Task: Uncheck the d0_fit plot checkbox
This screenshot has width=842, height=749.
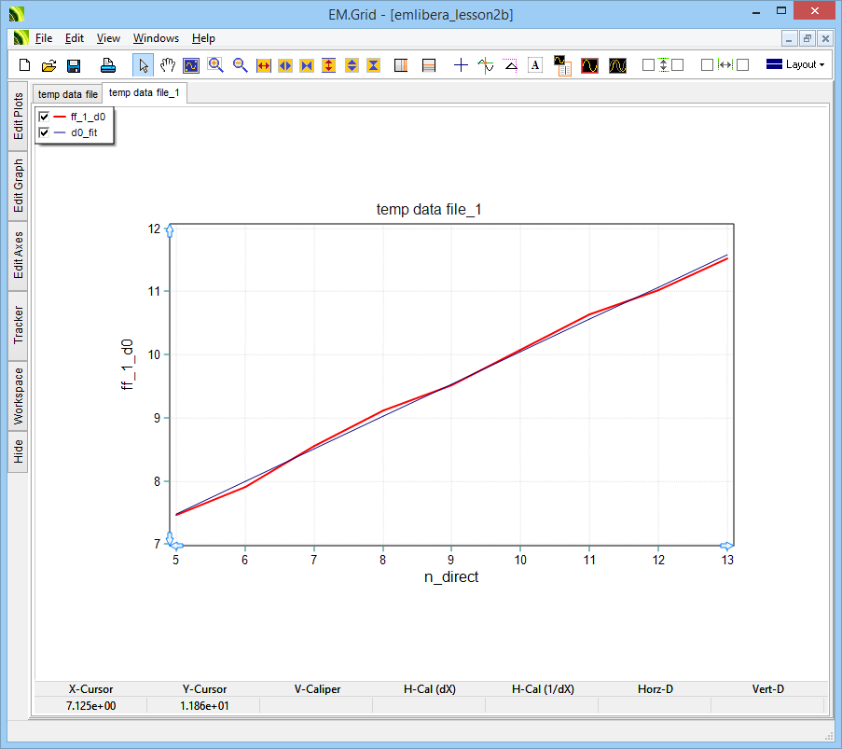Action: pyautogui.click(x=43, y=132)
